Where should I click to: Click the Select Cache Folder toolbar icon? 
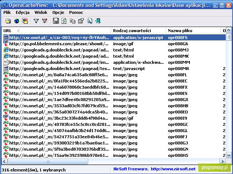click(8, 21)
